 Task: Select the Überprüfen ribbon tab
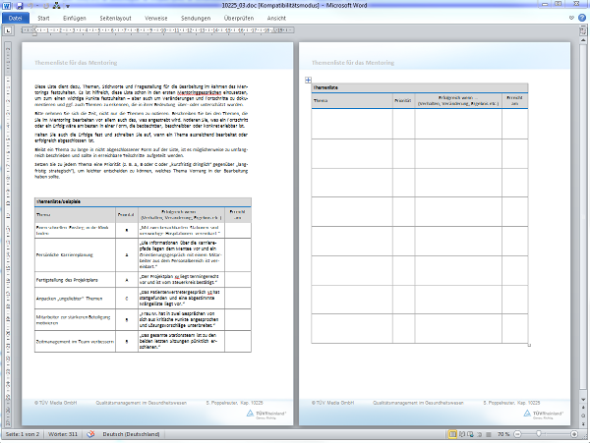pos(239,18)
